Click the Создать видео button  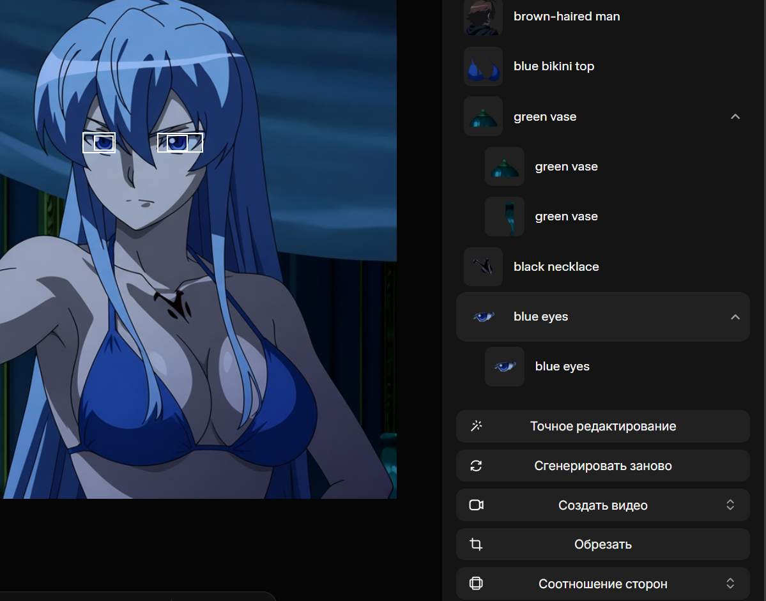pos(603,505)
